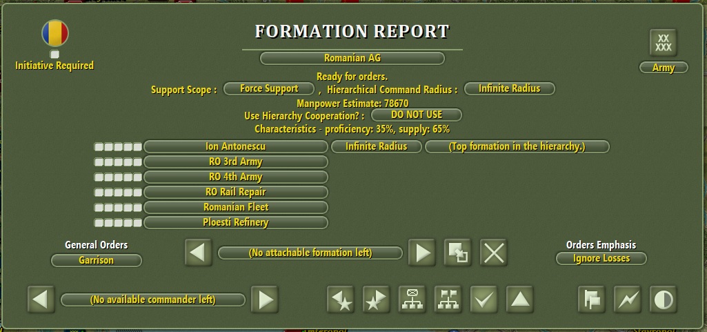Change Hierarchical Command Radius Infinite Radius value
The image size is (707, 332).
pos(510,89)
